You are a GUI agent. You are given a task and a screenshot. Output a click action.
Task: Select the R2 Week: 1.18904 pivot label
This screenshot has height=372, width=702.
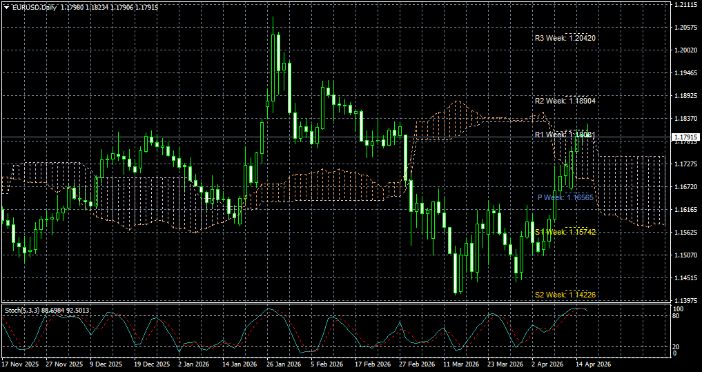coord(565,101)
